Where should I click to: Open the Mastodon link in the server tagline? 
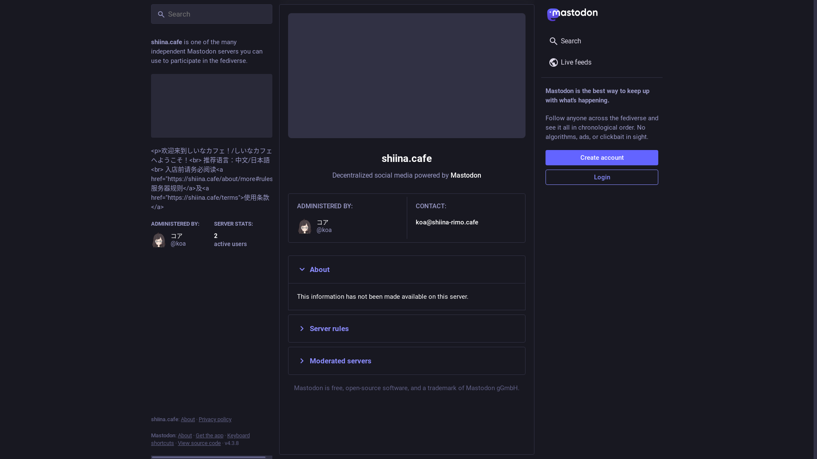click(466, 176)
